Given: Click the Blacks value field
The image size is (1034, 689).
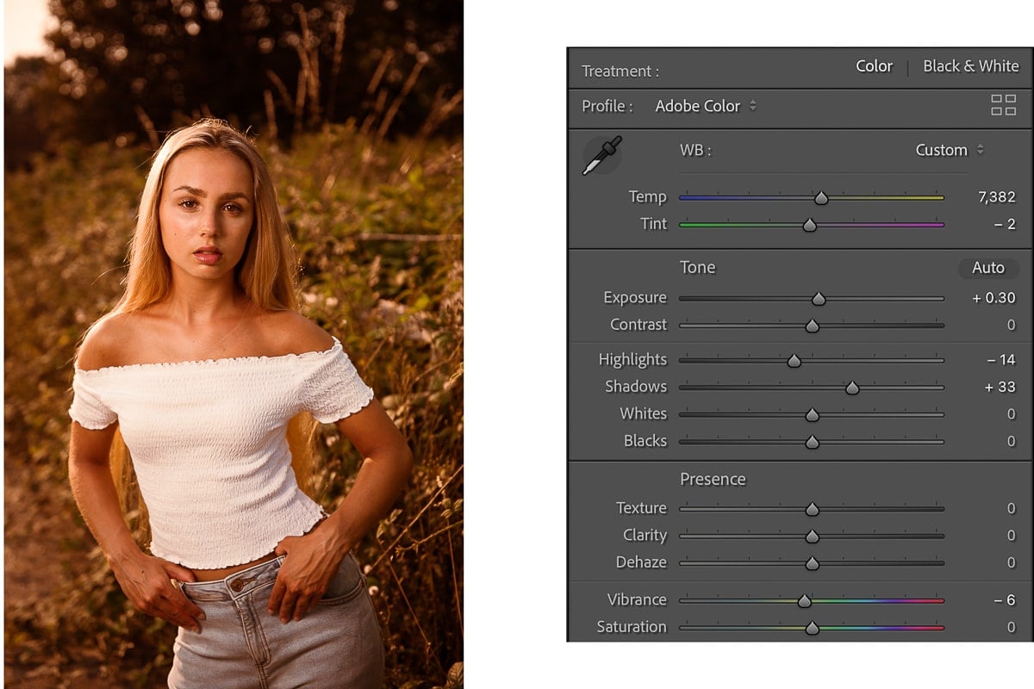Looking at the screenshot, I should tap(1012, 441).
